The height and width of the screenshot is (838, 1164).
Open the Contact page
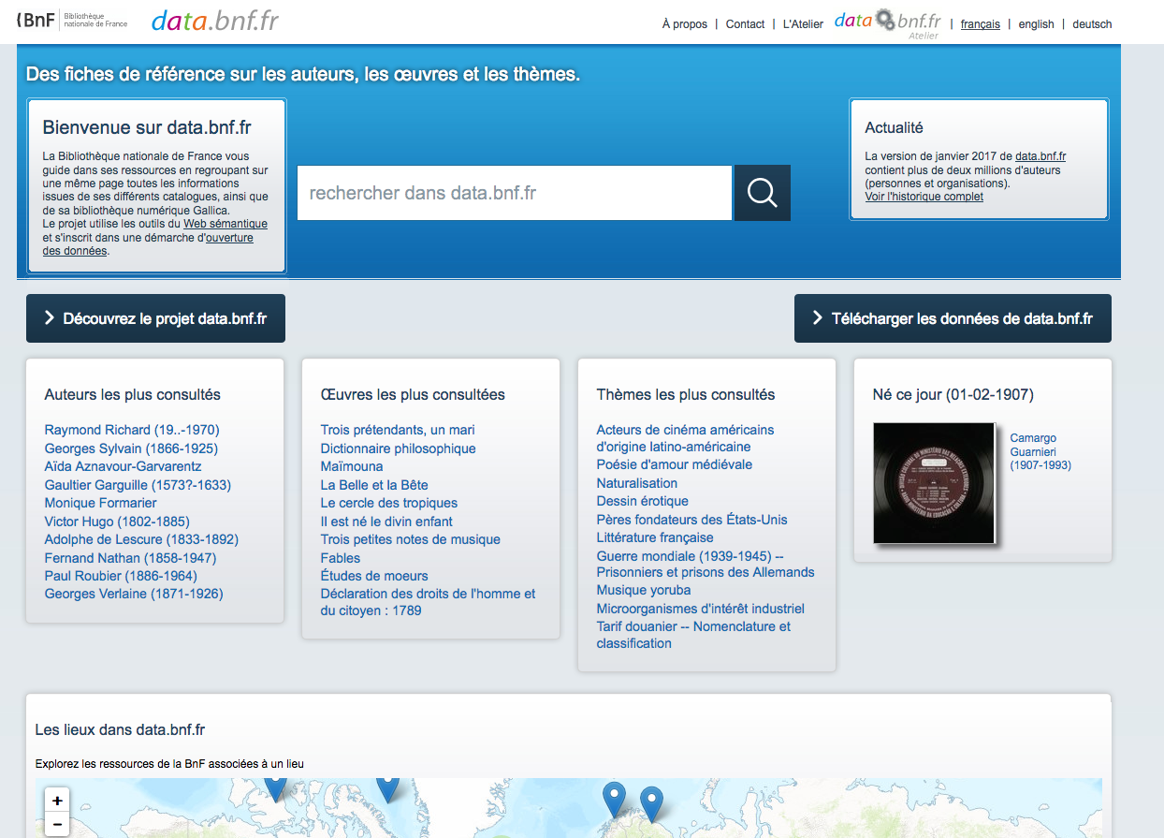point(746,24)
